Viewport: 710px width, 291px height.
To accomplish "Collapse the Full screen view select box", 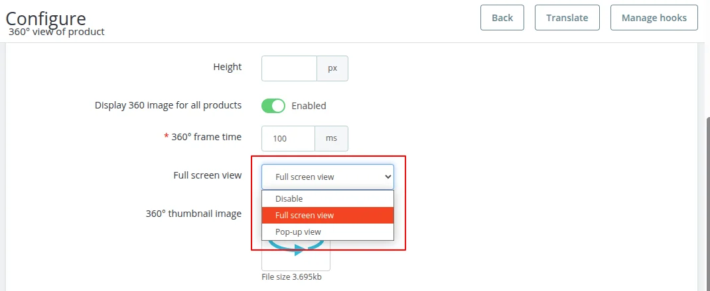I will tap(328, 177).
